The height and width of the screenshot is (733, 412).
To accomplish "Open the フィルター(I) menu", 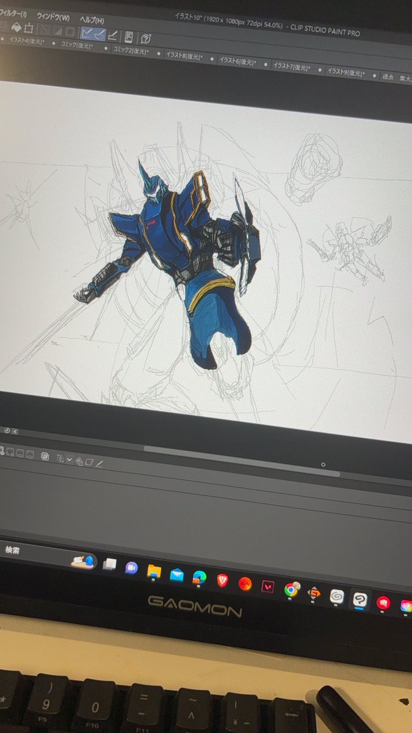I will pos(12,13).
